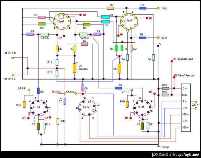This screenshot has height=158, width=201.
Task: Click the 12ax7 tube socket
Action: (x=129, y=21)
